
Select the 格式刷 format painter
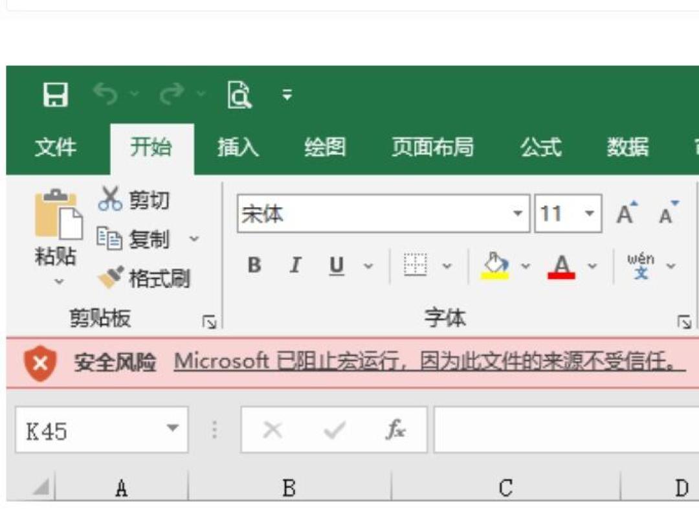pos(144,278)
